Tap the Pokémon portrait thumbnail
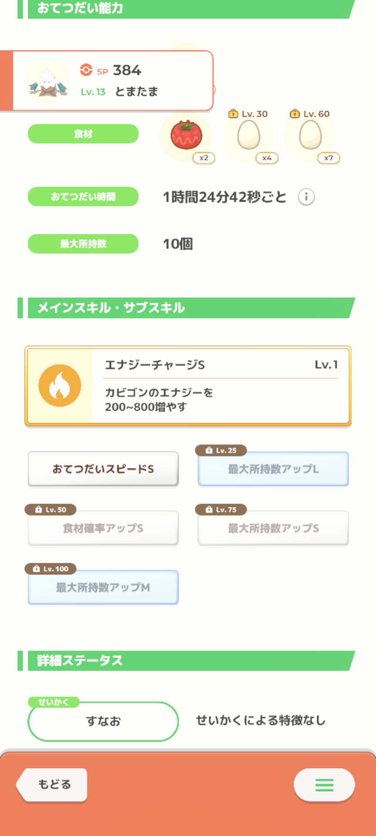Screen dimensions: 376x836 click(47, 81)
